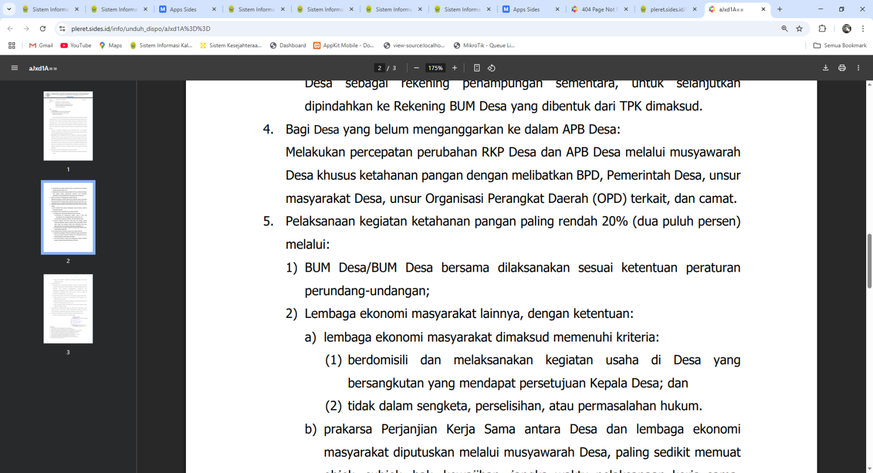This screenshot has height=473, width=873.
Task: Click the text "Pelaksanaan kegiatan ketahanan pangan"
Action: point(401,221)
